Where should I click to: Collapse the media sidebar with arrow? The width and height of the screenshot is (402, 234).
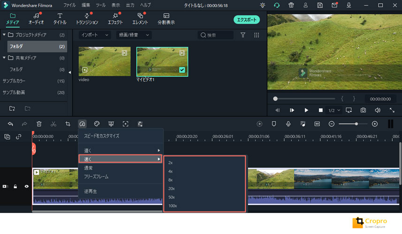point(70,73)
